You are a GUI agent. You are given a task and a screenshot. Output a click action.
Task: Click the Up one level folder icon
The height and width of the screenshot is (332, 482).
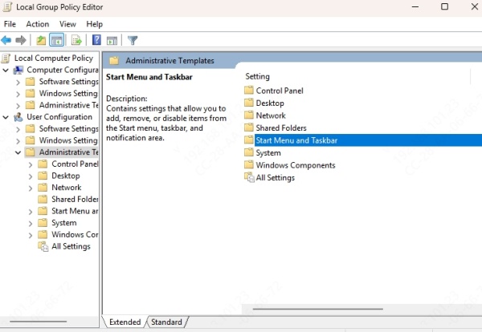click(41, 40)
